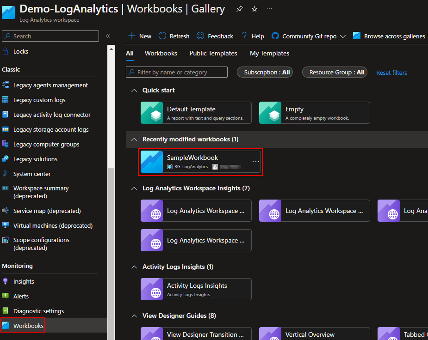This screenshot has height=340, width=428.
Task: Switch to the Public Templates tab
Action: [x=213, y=53]
